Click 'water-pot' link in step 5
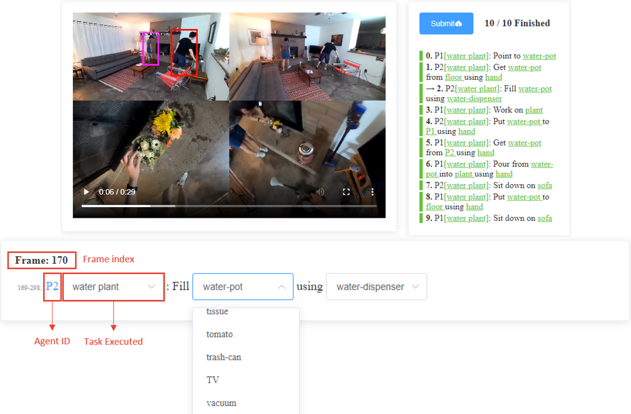 pos(524,143)
